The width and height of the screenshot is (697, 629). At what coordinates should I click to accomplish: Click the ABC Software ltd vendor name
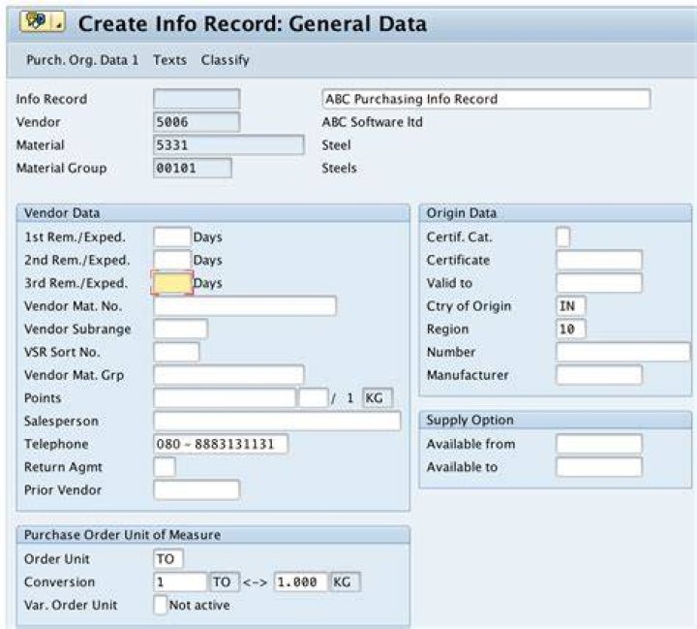coord(373,122)
